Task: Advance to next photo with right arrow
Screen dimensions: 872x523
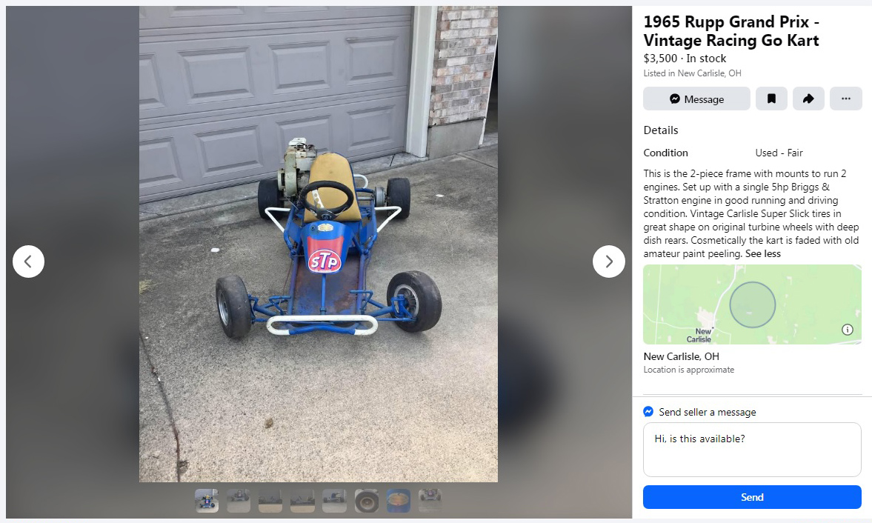Action: 609,261
